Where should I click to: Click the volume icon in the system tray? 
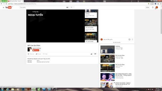pos(153,89)
